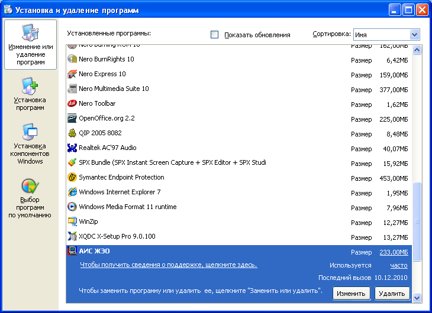Select the SPX Bundle entry text
This screenshot has height=313, width=432.
172,162
